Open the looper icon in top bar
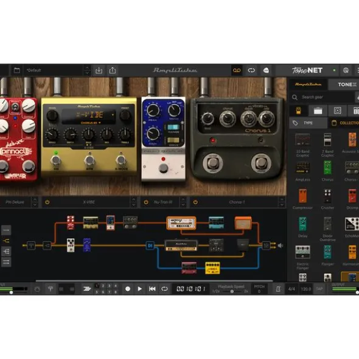 [x=251, y=70]
